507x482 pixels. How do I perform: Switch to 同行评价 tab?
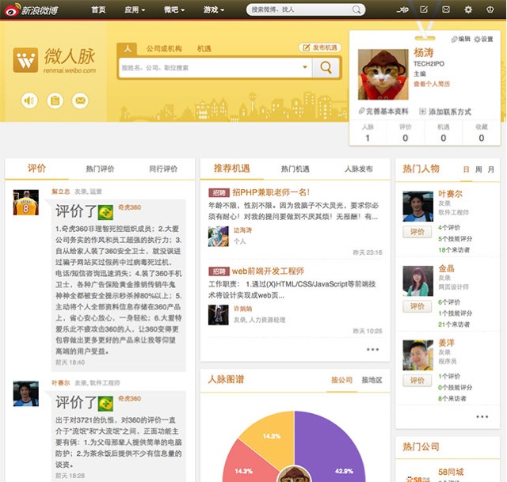click(x=163, y=169)
